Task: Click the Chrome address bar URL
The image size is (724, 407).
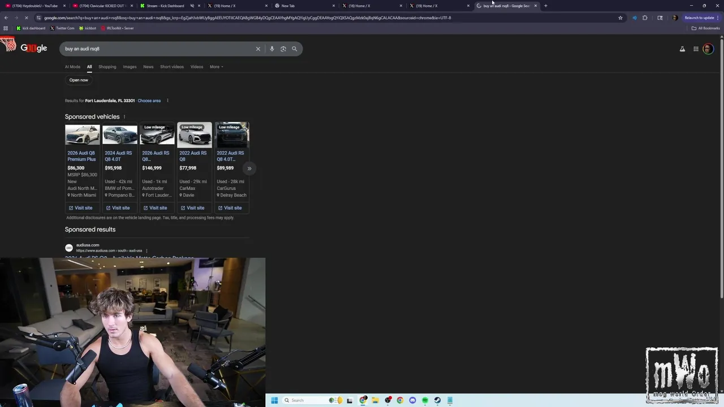Action: [247, 18]
